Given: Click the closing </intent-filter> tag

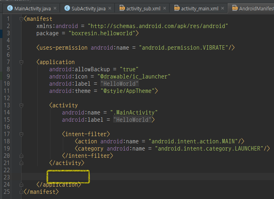Looking at the screenshot, I should 88,156.
